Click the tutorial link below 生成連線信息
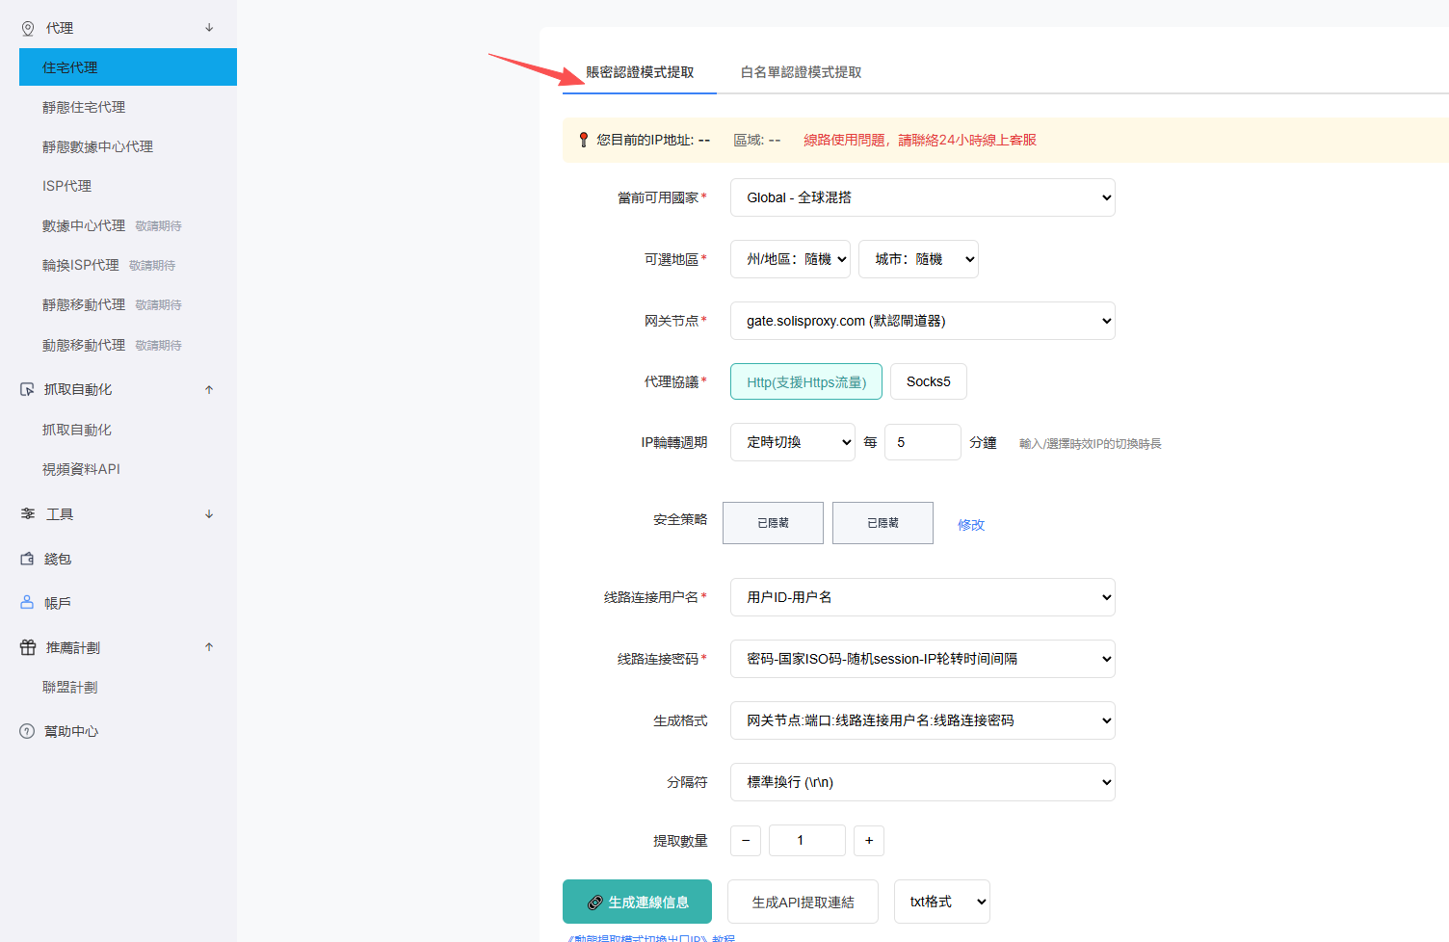 coord(650,937)
